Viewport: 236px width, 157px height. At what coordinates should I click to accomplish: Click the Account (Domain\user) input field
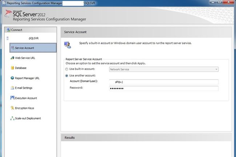[x=164, y=82]
